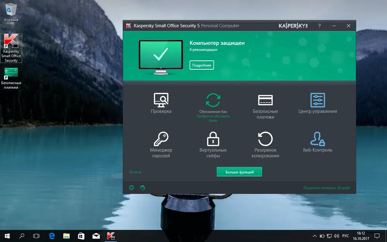Launch Microsoft Edge from the taskbar

click(51, 236)
